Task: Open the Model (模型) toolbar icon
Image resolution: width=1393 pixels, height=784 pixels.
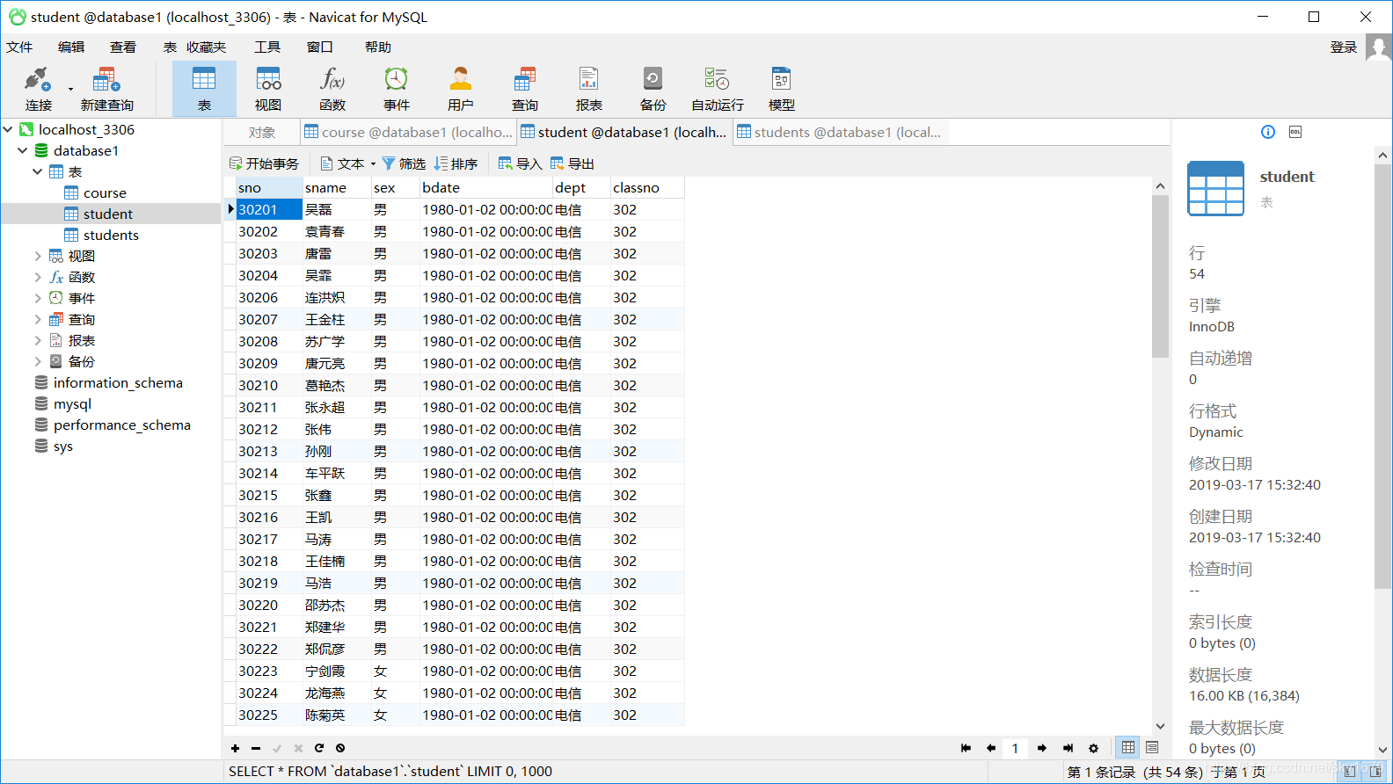Action: point(782,89)
